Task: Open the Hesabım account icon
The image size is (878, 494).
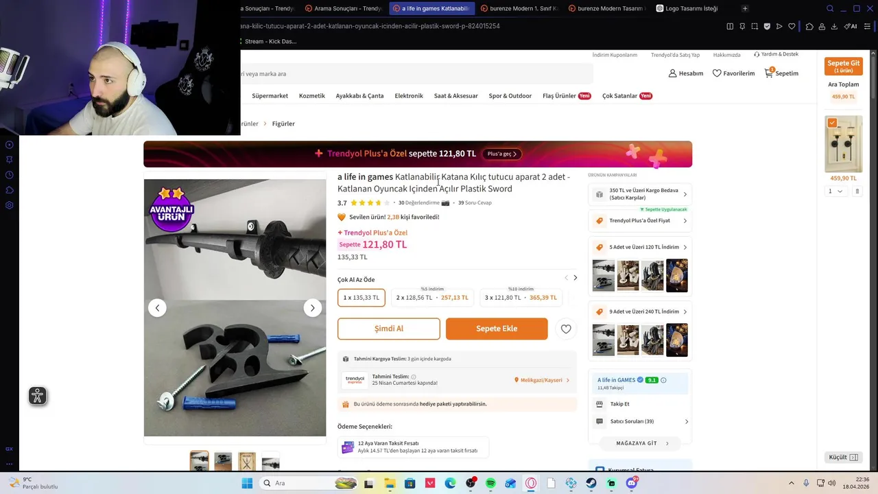Action: pyautogui.click(x=672, y=73)
